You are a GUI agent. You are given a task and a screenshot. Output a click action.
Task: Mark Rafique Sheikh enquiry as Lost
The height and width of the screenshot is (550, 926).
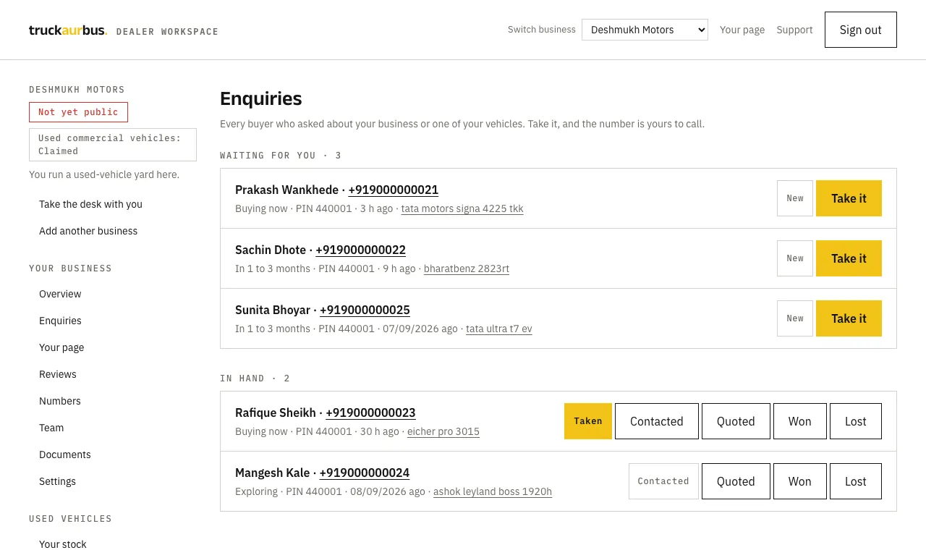tap(856, 421)
